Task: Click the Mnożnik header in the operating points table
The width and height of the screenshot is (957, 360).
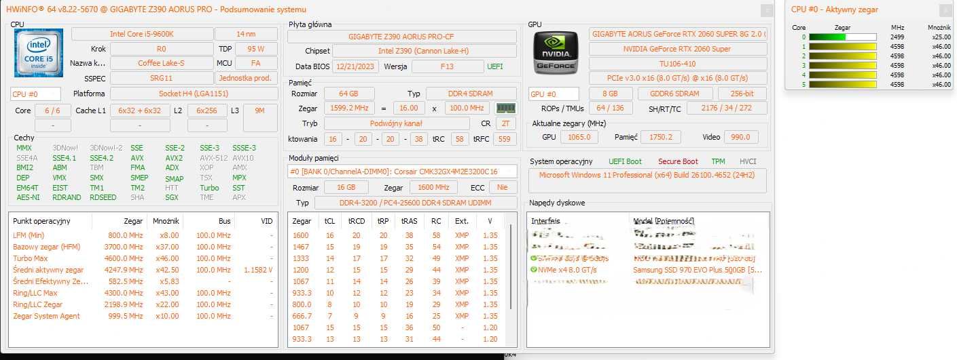Action: tap(165, 221)
